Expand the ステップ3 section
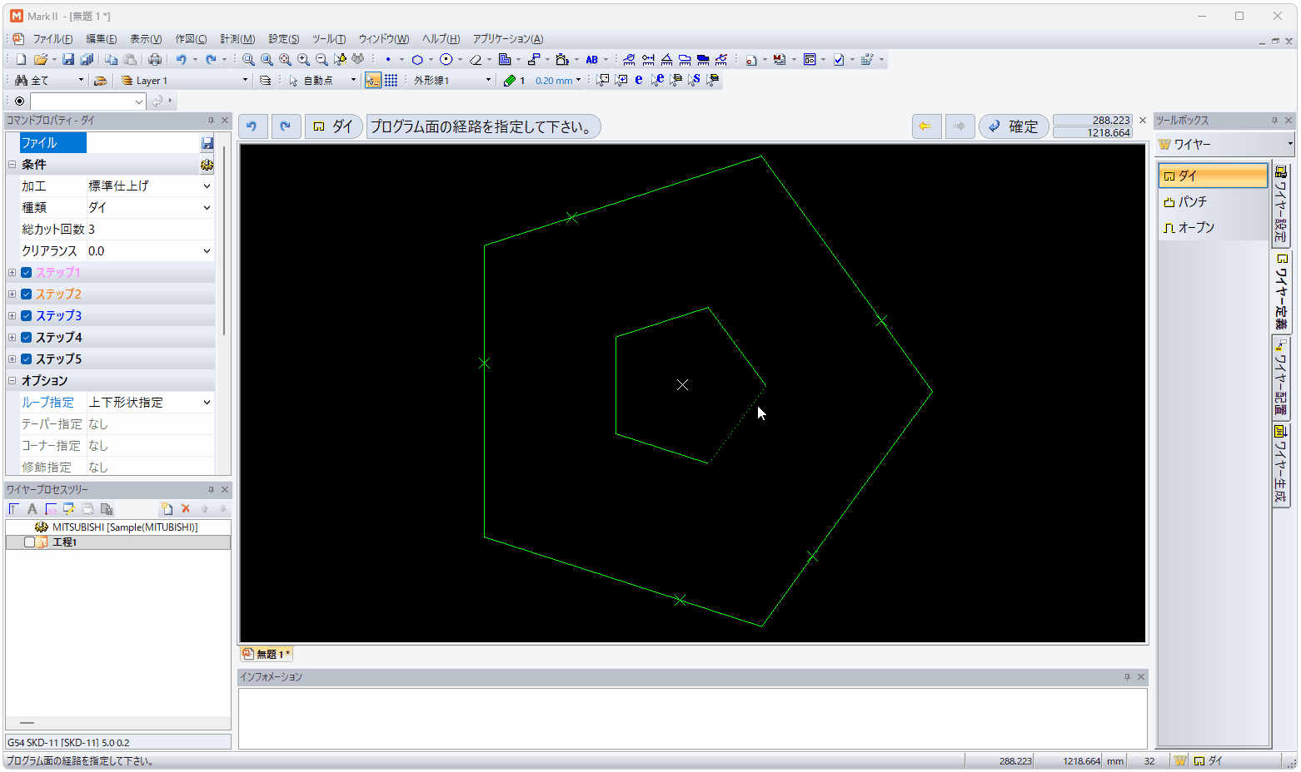The image size is (1301, 772). [x=12, y=316]
